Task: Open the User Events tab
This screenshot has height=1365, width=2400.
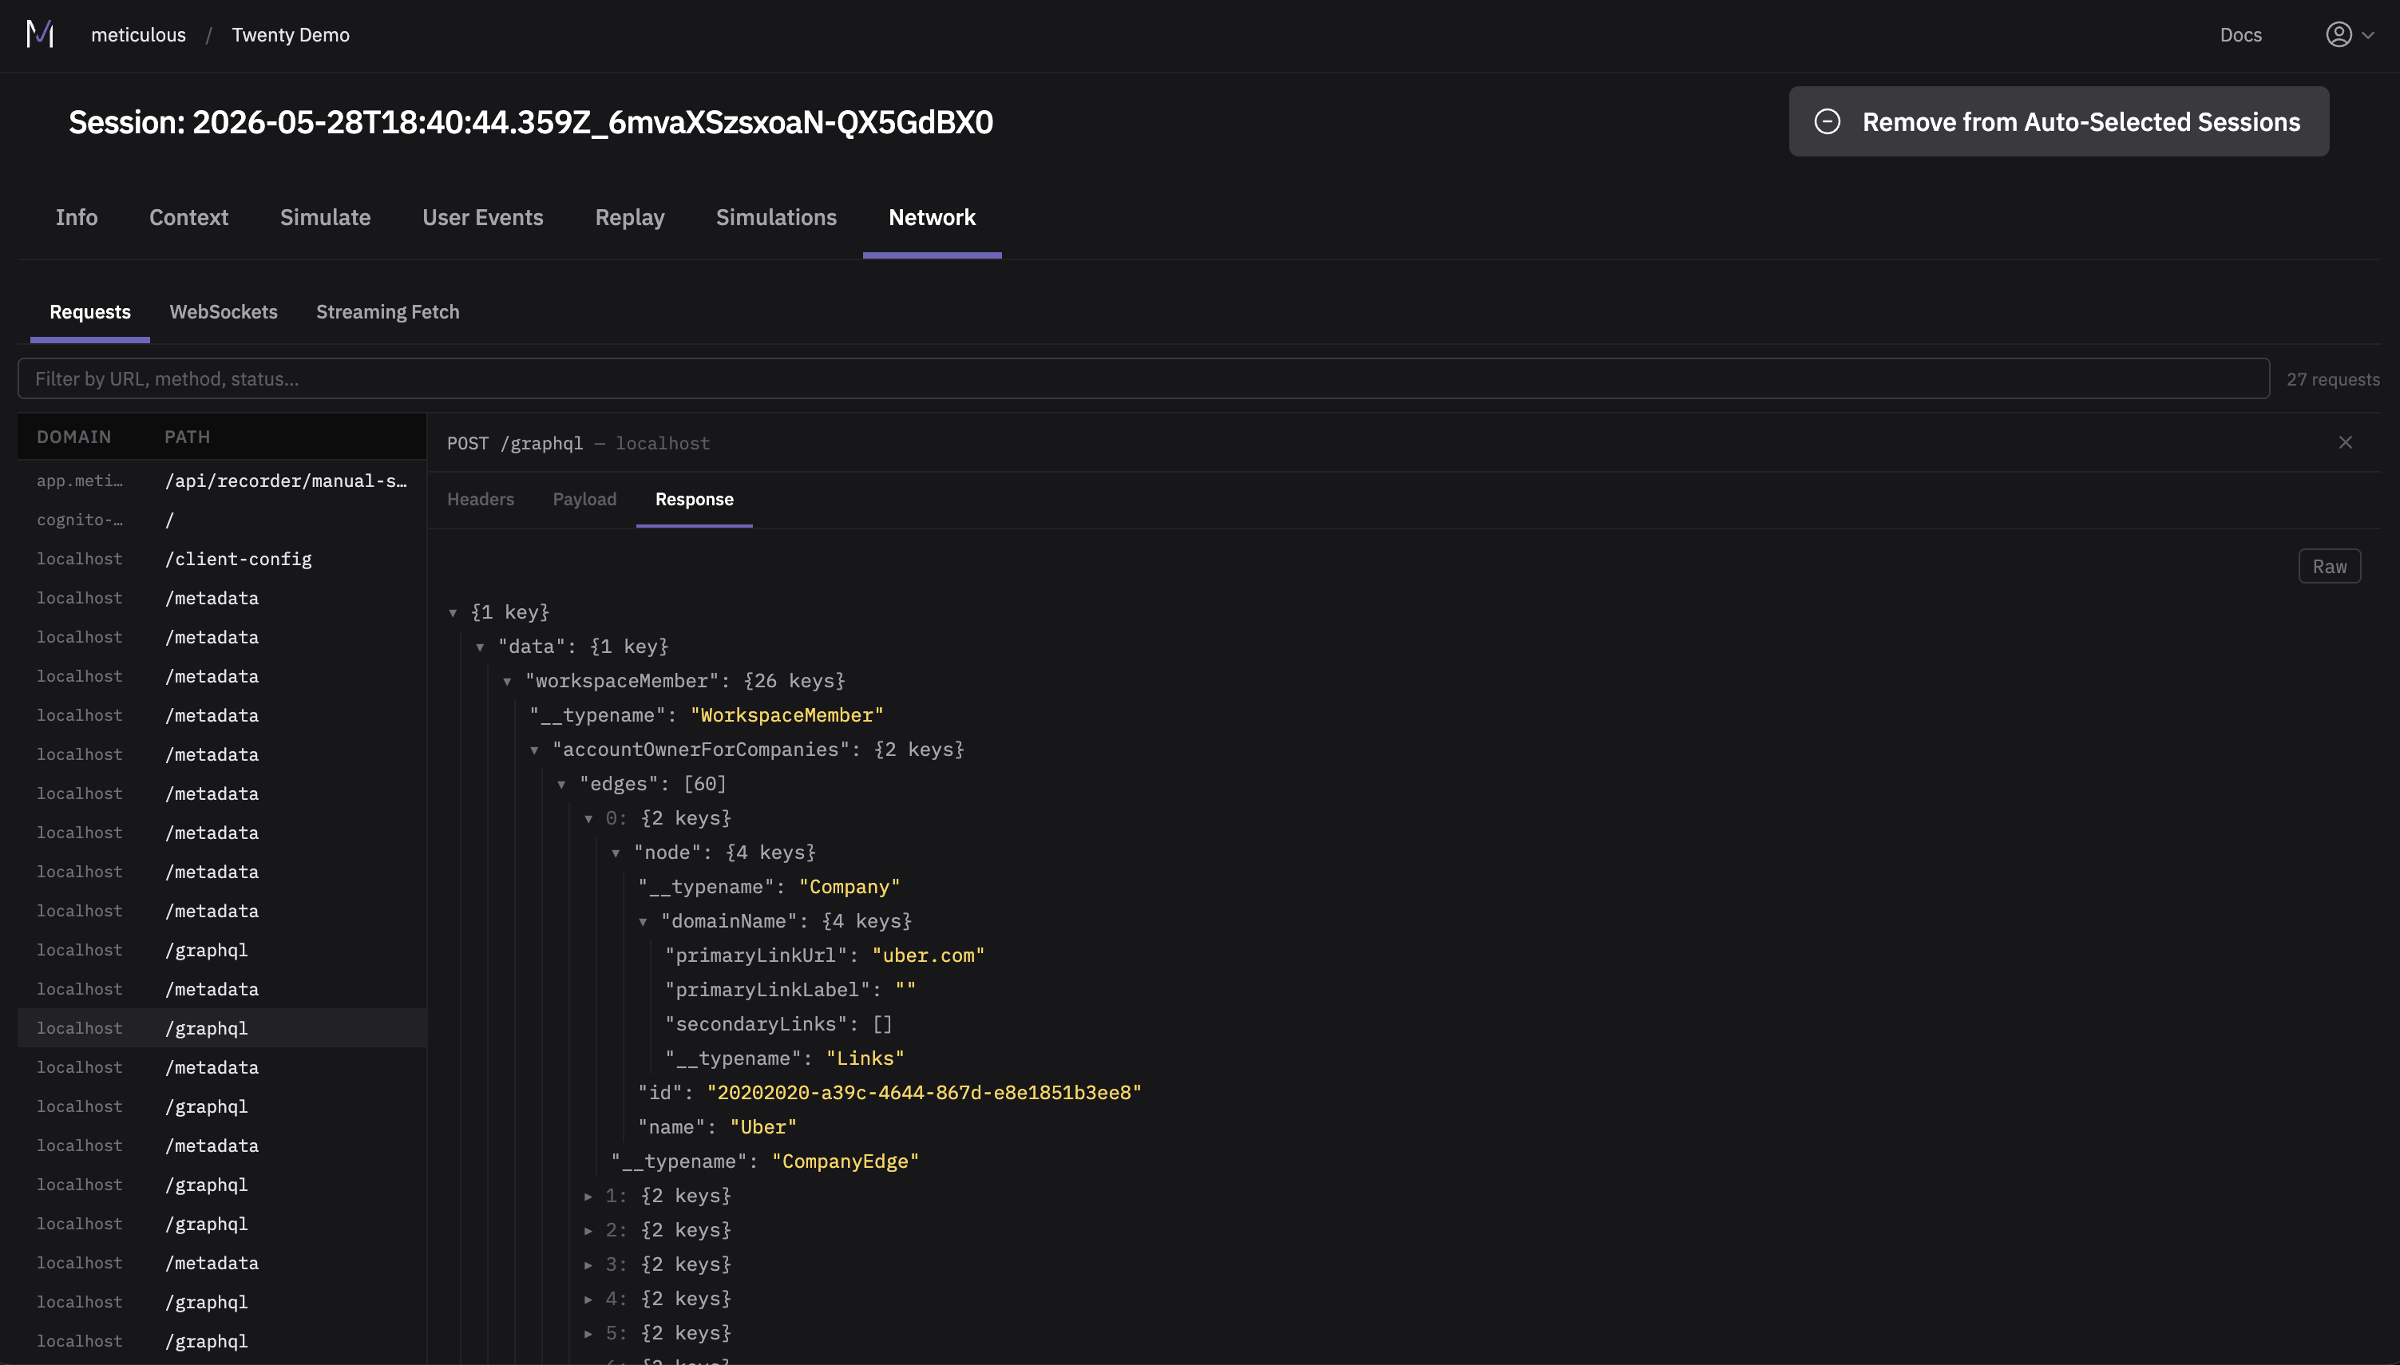Action: click(x=483, y=217)
